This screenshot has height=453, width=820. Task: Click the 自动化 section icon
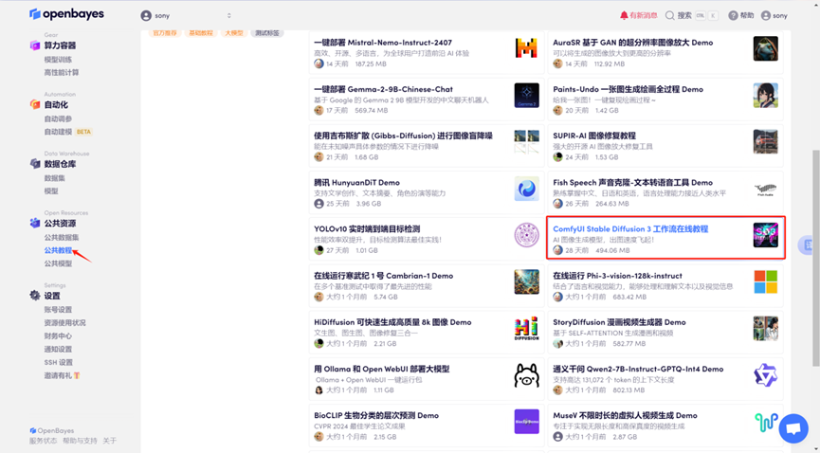tap(35, 104)
